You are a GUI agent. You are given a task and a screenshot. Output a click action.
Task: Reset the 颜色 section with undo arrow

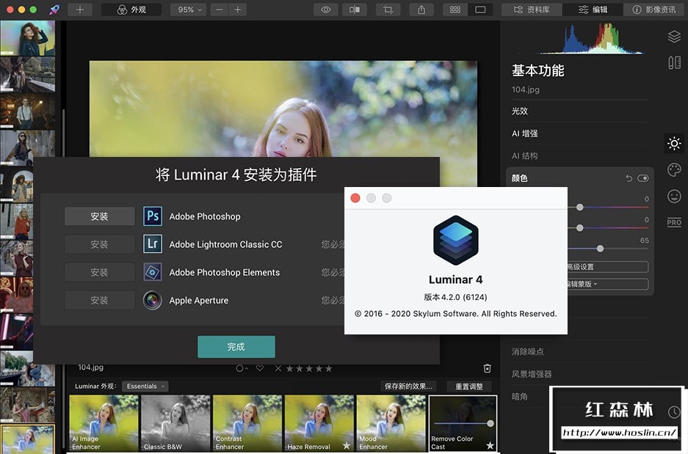coord(629,178)
